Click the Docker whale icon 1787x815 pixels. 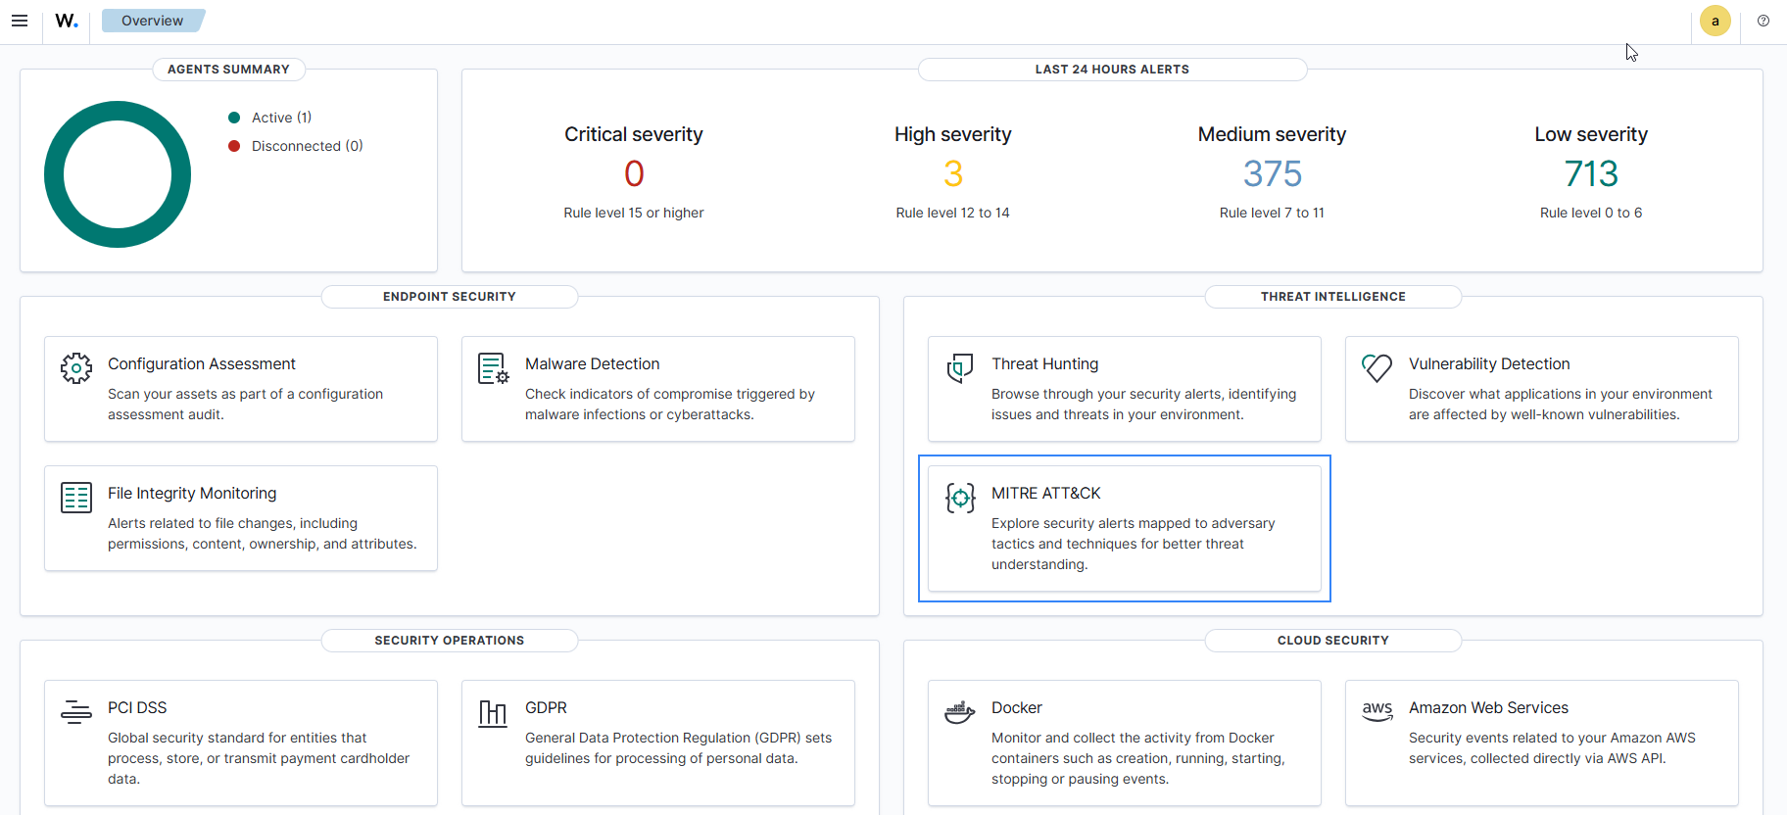pyautogui.click(x=960, y=712)
